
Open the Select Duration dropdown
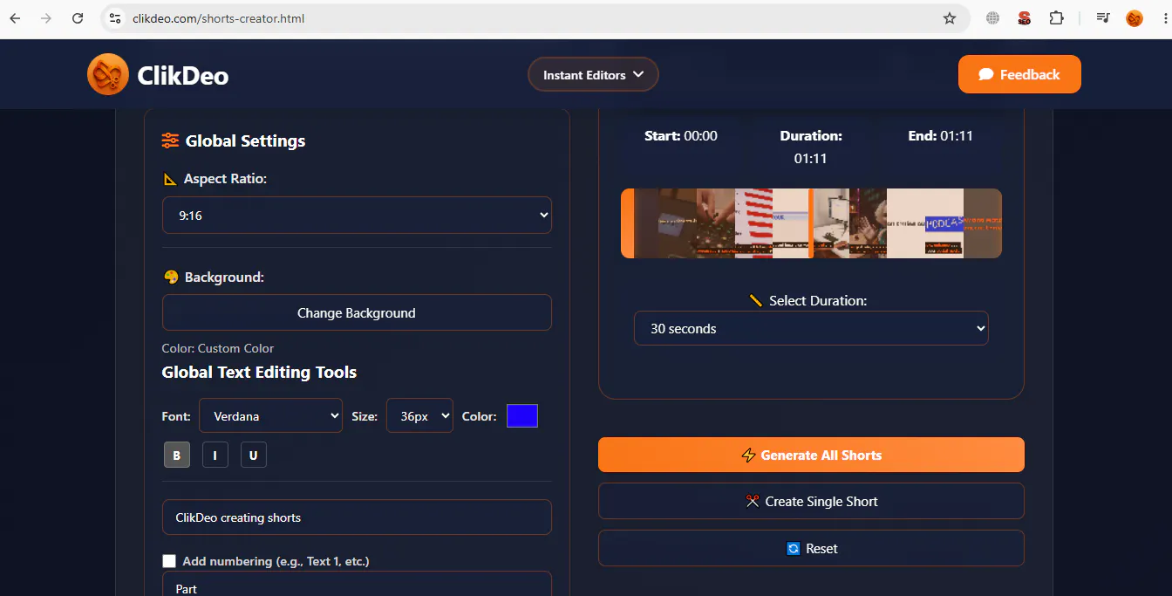(811, 328)
